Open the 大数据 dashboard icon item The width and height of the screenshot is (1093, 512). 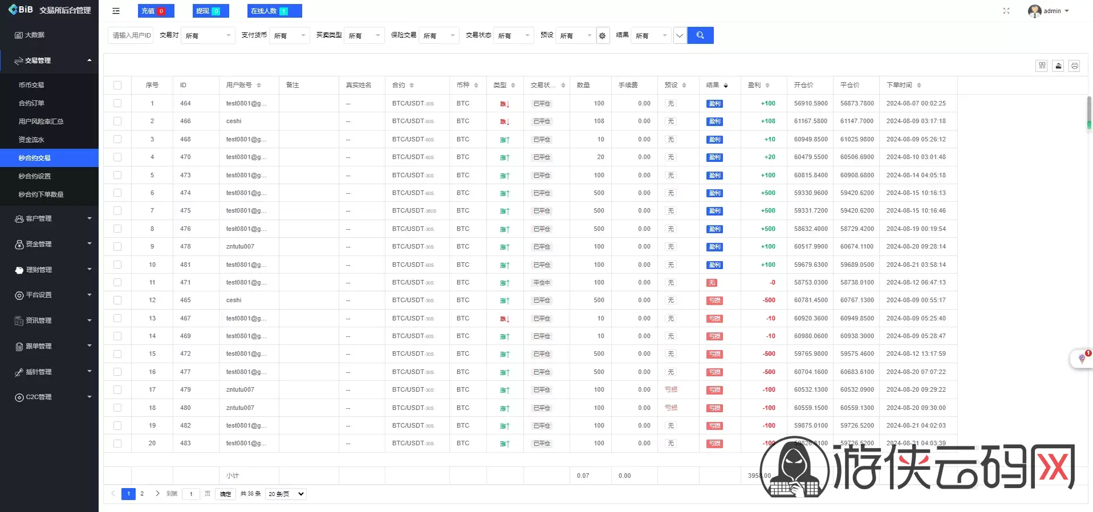30,35
